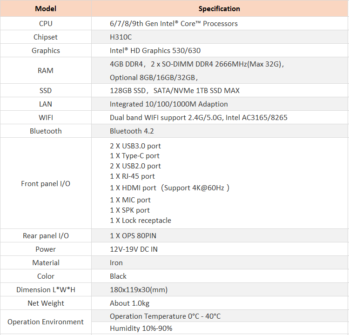Select the "Power" row label

point(46,249)
